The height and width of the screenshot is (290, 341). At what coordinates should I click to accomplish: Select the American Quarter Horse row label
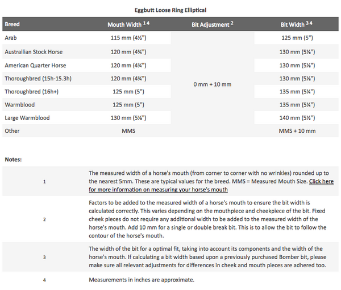pos(35,66)
